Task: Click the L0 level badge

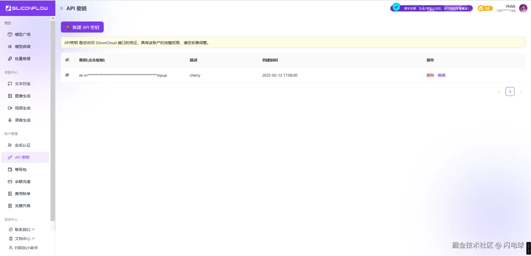Action: 485,8
